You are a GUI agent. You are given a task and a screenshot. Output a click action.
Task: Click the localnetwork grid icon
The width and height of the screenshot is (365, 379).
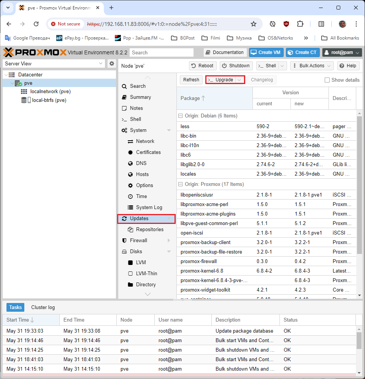tap(24, 92)
